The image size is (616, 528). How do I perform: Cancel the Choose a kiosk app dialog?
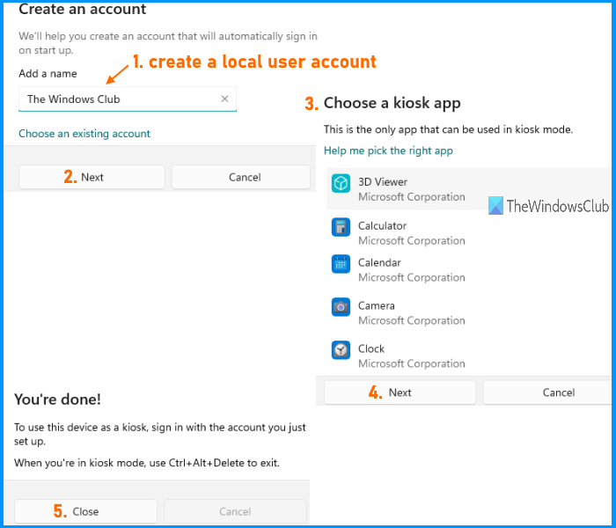pos(549,392)
